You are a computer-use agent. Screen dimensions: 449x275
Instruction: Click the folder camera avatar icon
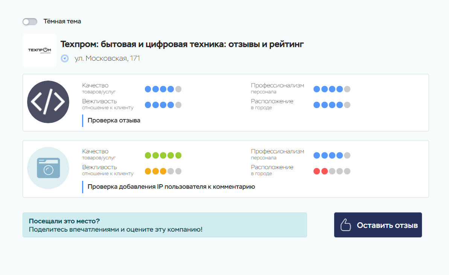click(x=48, y=168)
